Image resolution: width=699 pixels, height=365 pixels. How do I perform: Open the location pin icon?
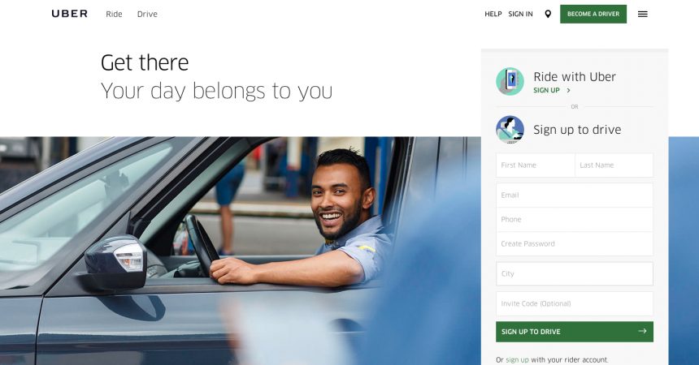(548, 15)
